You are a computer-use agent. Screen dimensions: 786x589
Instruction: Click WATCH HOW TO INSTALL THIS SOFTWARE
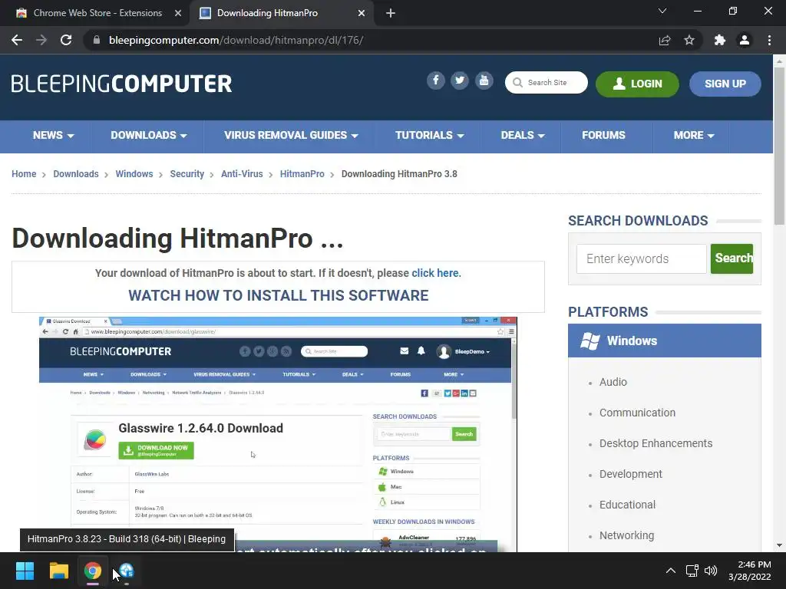tap(278, 295)
